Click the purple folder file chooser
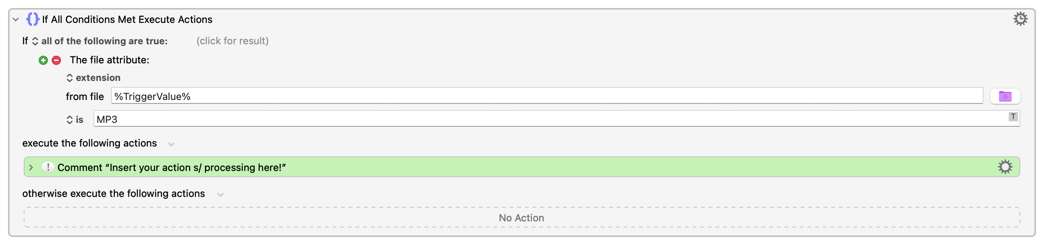This screenshot has height=245, width=1044. tap(1004, 97)
